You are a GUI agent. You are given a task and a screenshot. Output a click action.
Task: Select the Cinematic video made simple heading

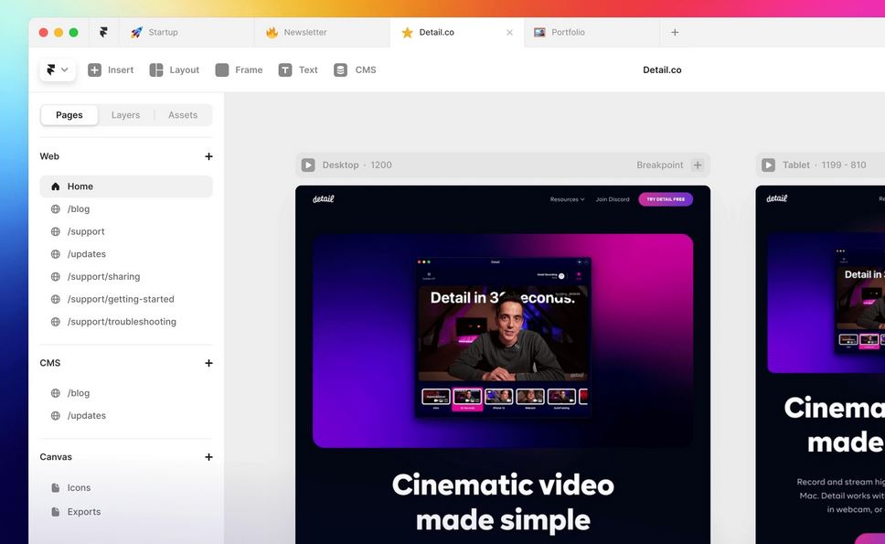pos(503,502)
